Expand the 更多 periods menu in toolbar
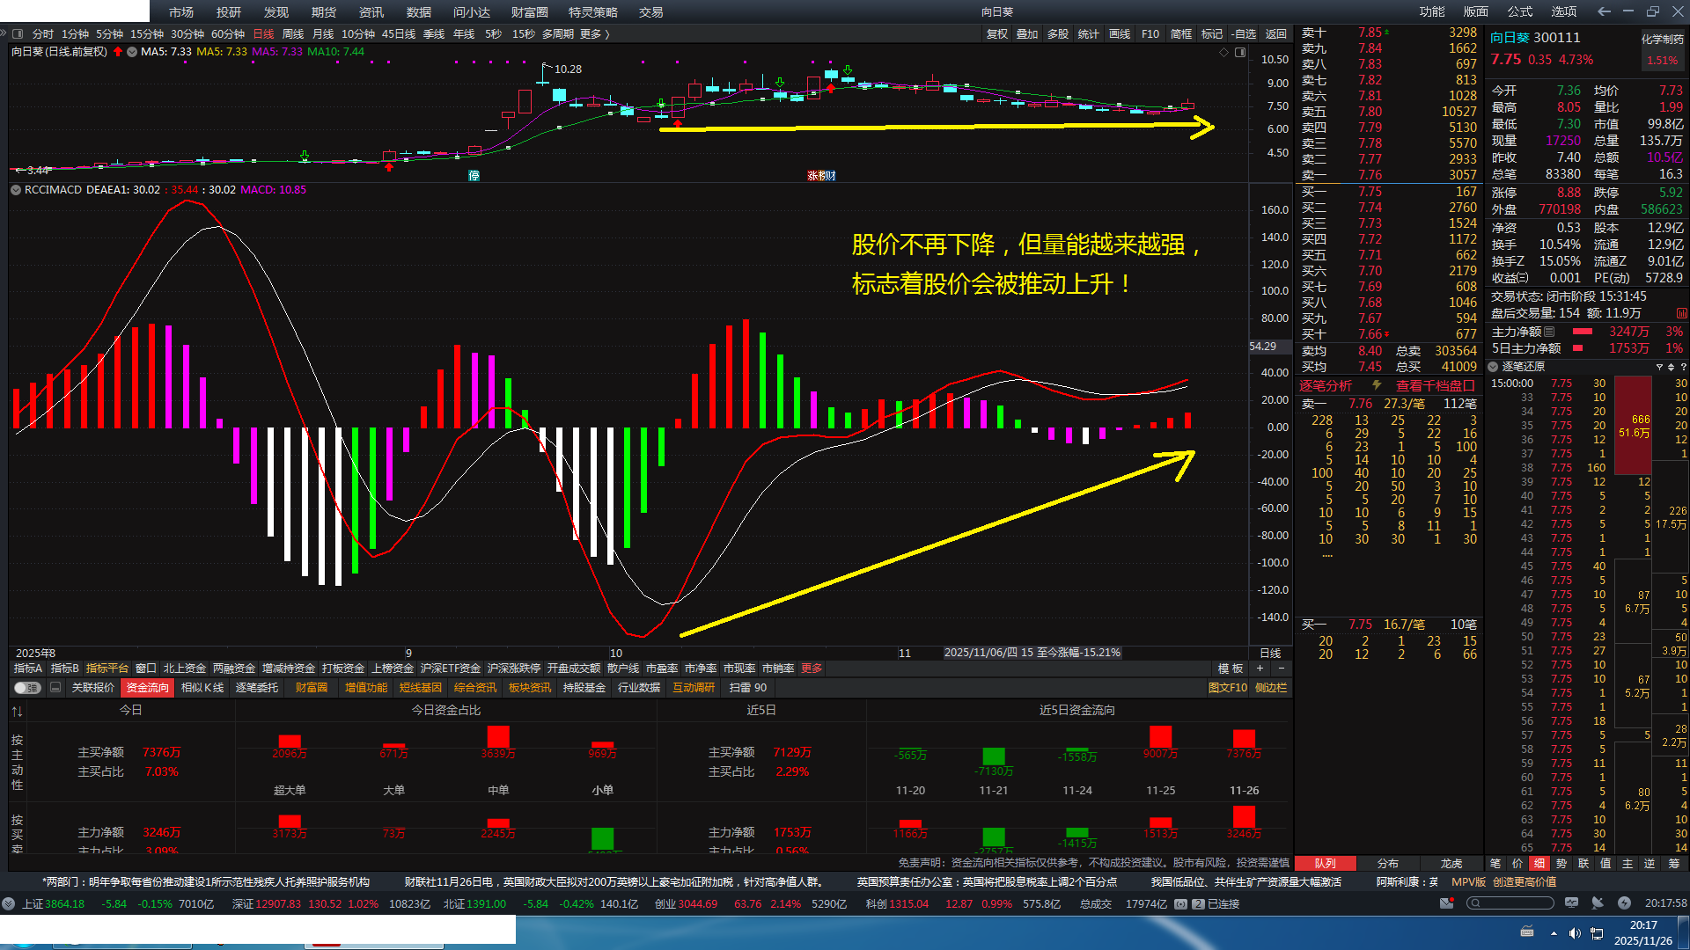This screenshot has width=1690, height=950. coord(594,33)
